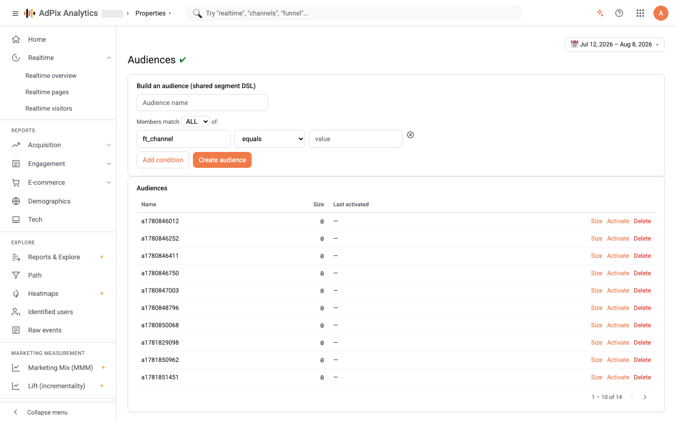The width and height of the screenshot is (676, 422).
Task: Expand the Engagement reports section
Action: click(x=109, y=164)
